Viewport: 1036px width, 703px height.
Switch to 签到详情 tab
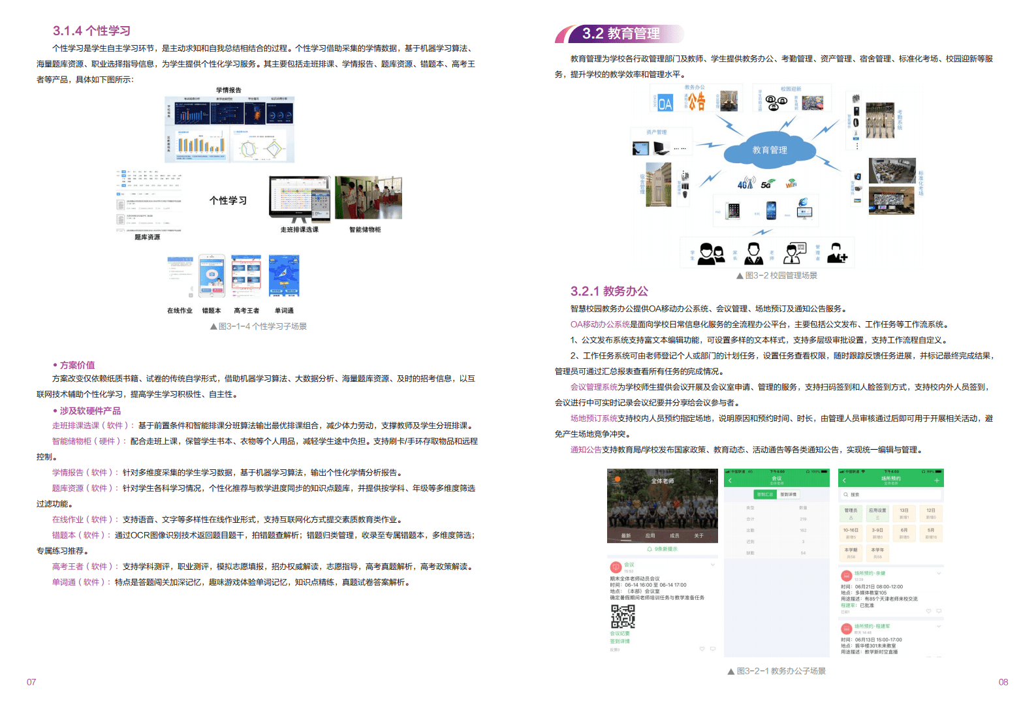click(789, 495)
